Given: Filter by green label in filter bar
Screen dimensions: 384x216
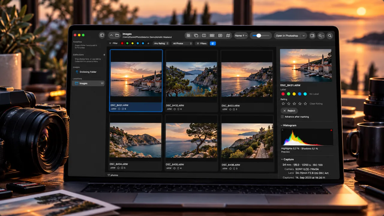Looking at the screenshot, I should (x=127, y=43).
